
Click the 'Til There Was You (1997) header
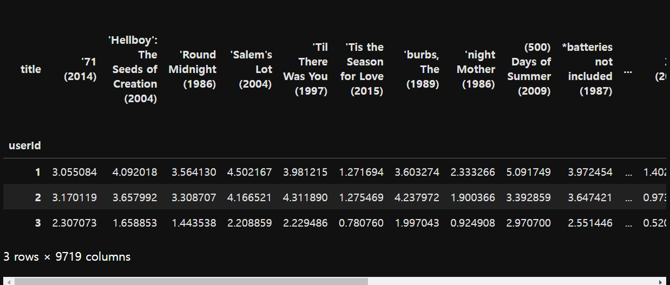pyautogui.click(x=305, y=69)
